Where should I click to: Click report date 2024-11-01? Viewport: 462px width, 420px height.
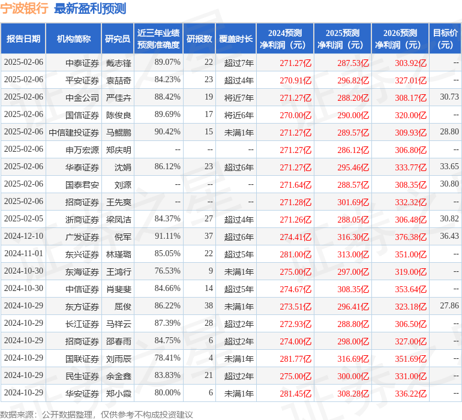click(23, 253)
